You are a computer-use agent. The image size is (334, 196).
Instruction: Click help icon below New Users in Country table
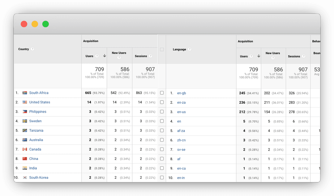click(x=119, y=57)
